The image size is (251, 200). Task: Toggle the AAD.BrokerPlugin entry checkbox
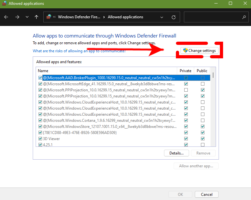click(40, 78)
